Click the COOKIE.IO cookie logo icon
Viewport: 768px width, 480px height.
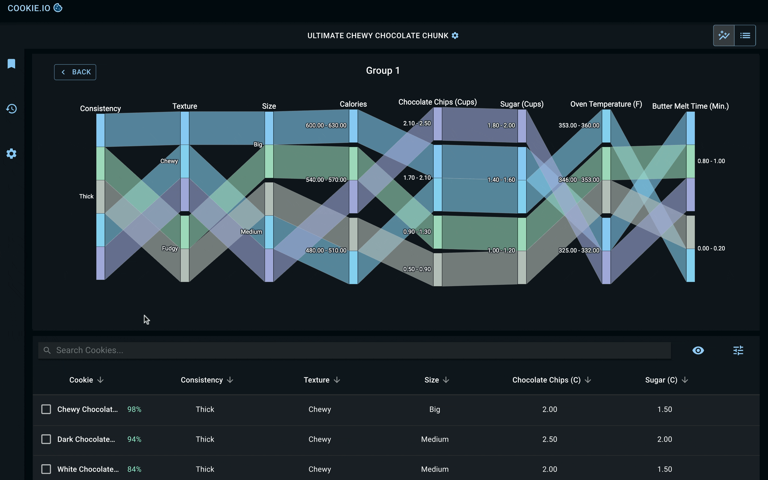pos(58,8)
